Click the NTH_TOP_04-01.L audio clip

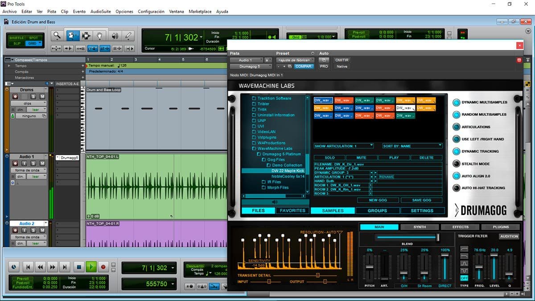(156, 187)
